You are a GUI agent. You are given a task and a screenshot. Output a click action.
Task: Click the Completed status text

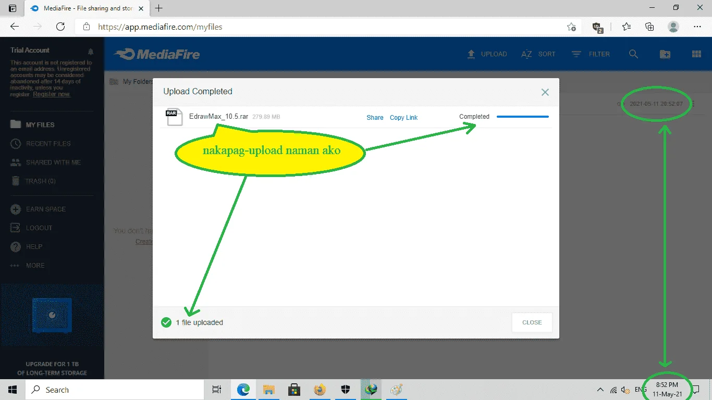pyautogui.click(x=474, y=117)
